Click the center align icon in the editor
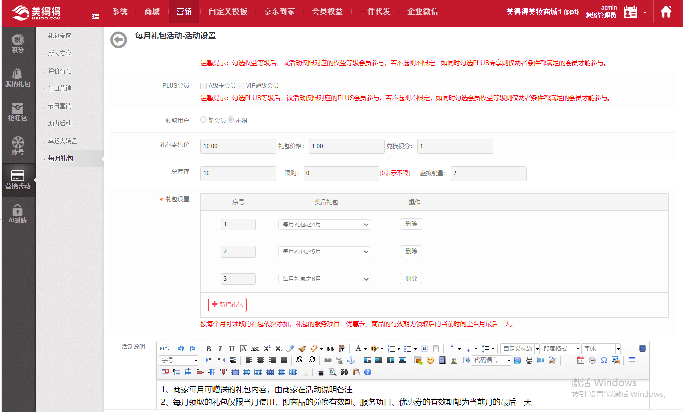The width and height of the screenshot is (683, 412). (x=261, y=360)
